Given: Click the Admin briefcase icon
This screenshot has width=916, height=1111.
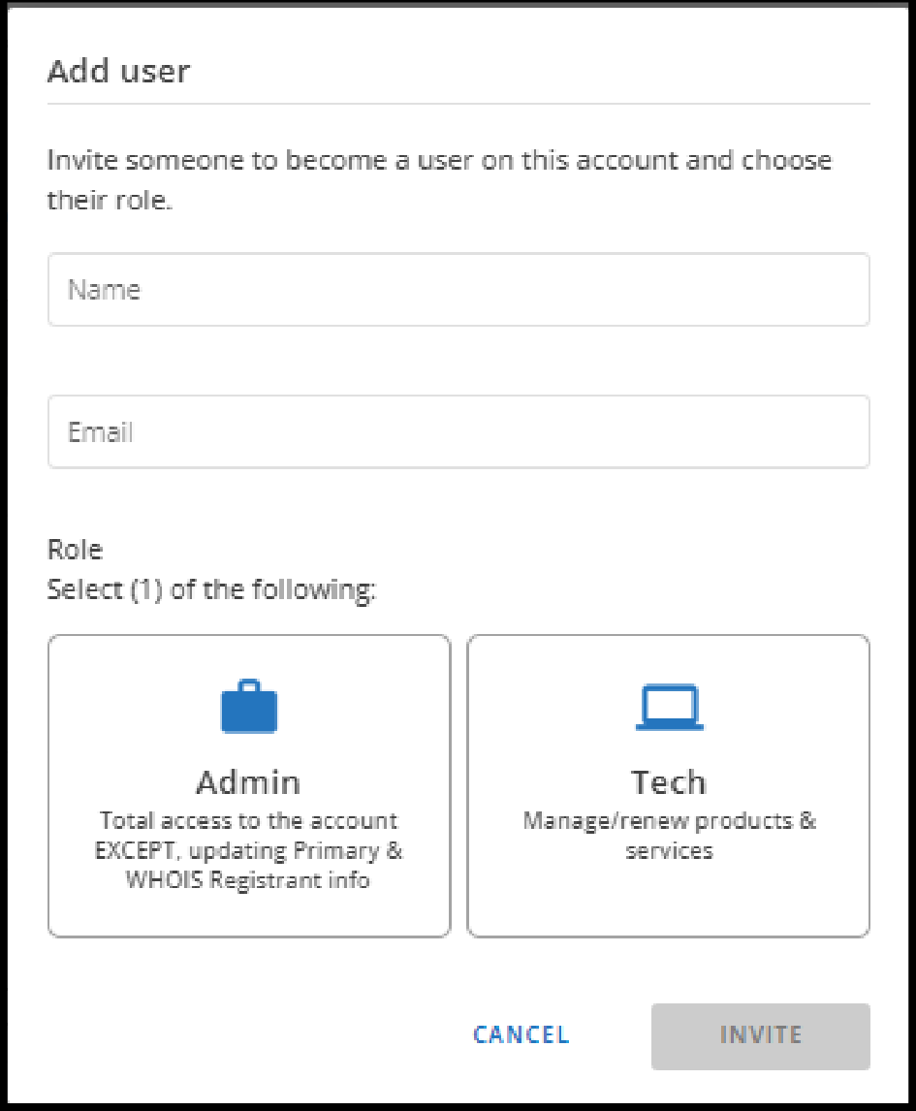Looking at the screenshot, I should tap(249, 707).
